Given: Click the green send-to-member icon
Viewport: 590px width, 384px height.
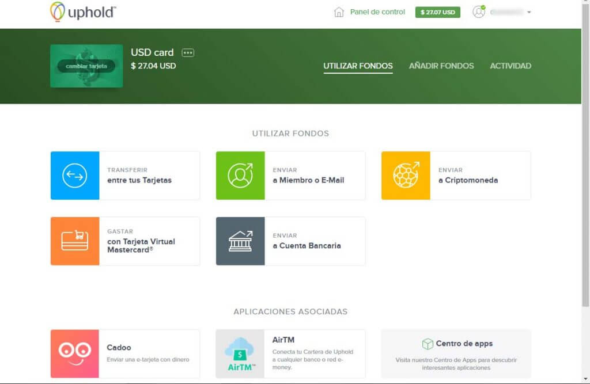Looking at the screenshot, I should tap(240, 176).
